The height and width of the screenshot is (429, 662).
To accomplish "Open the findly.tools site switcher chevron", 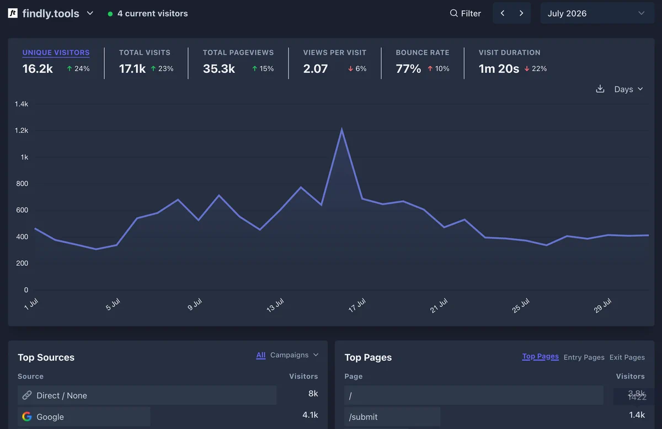I will click(90, 13).
